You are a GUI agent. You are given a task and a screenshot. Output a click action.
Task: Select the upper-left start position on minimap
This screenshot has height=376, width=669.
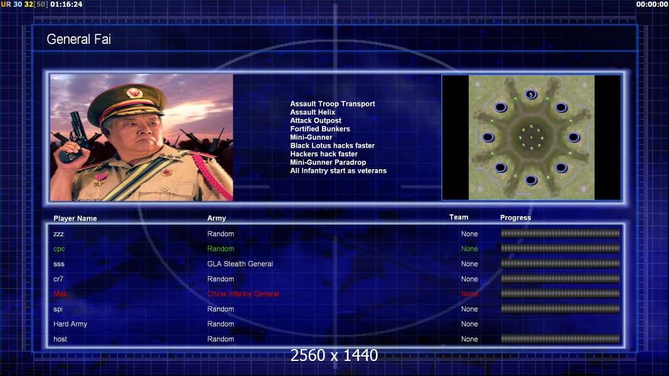click(x=500, y=107)
